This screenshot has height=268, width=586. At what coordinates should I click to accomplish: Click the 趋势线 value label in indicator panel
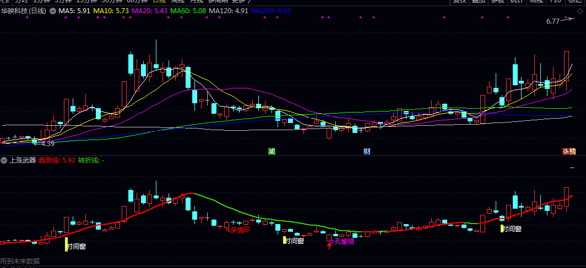click(57, 160)
